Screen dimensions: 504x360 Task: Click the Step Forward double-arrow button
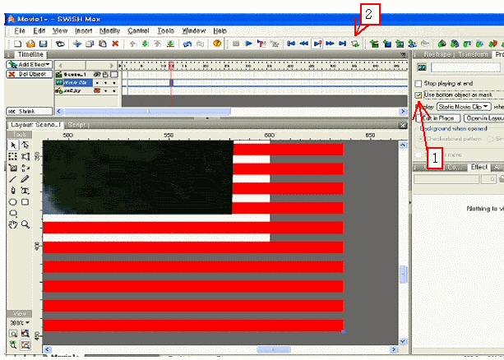click(x=330, y=44)
